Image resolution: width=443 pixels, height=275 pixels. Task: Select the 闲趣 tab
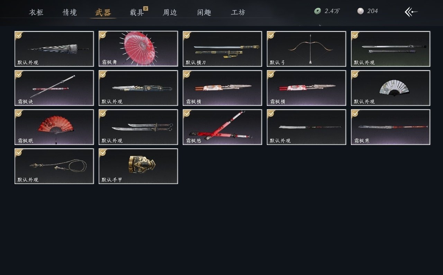pyautogui.click(x=204, y=12)
